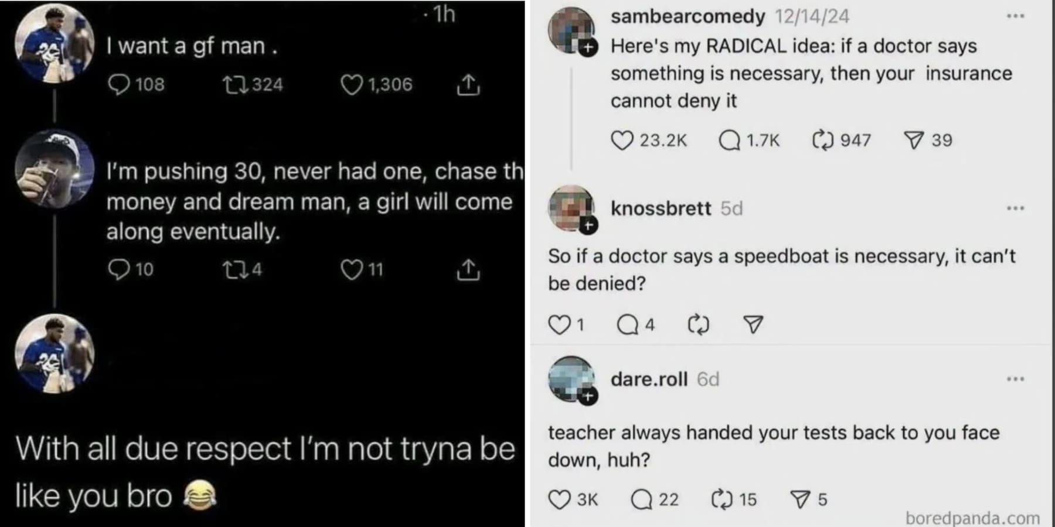Follow sambearcomedy using the plus badge

(x=588, y=47)
